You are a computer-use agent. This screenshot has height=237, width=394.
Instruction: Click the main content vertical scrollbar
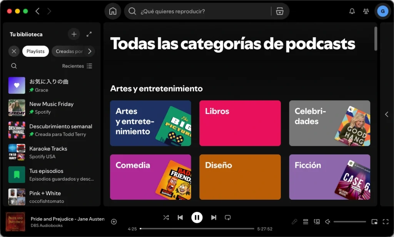(x=376, y=39)
